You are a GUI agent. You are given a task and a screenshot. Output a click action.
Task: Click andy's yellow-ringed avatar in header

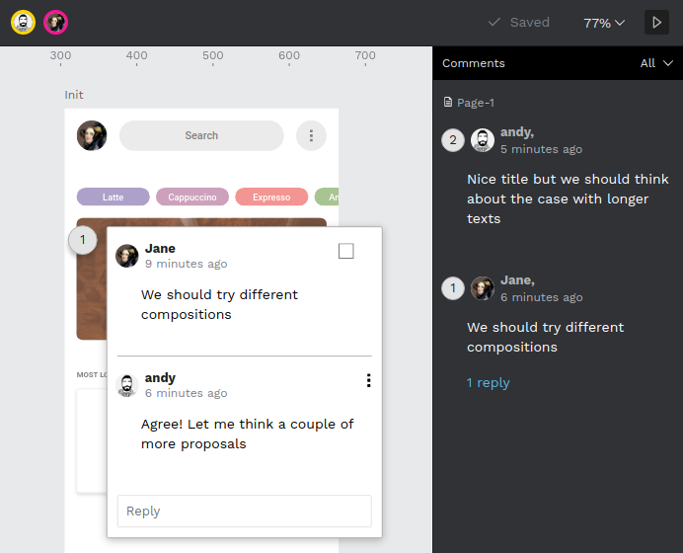[23, 23]
